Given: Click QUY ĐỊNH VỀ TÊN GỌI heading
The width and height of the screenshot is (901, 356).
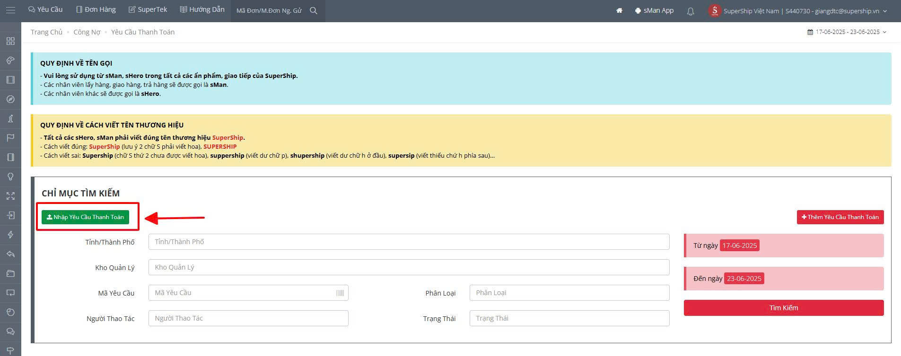Looking at the screenshot, I should [76, 63].
